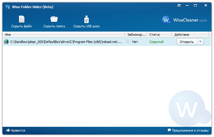The height and width of the screenshot is (137, 214).
Task: Click the Скрыть файл document icon
Action: tap(22, 19)
